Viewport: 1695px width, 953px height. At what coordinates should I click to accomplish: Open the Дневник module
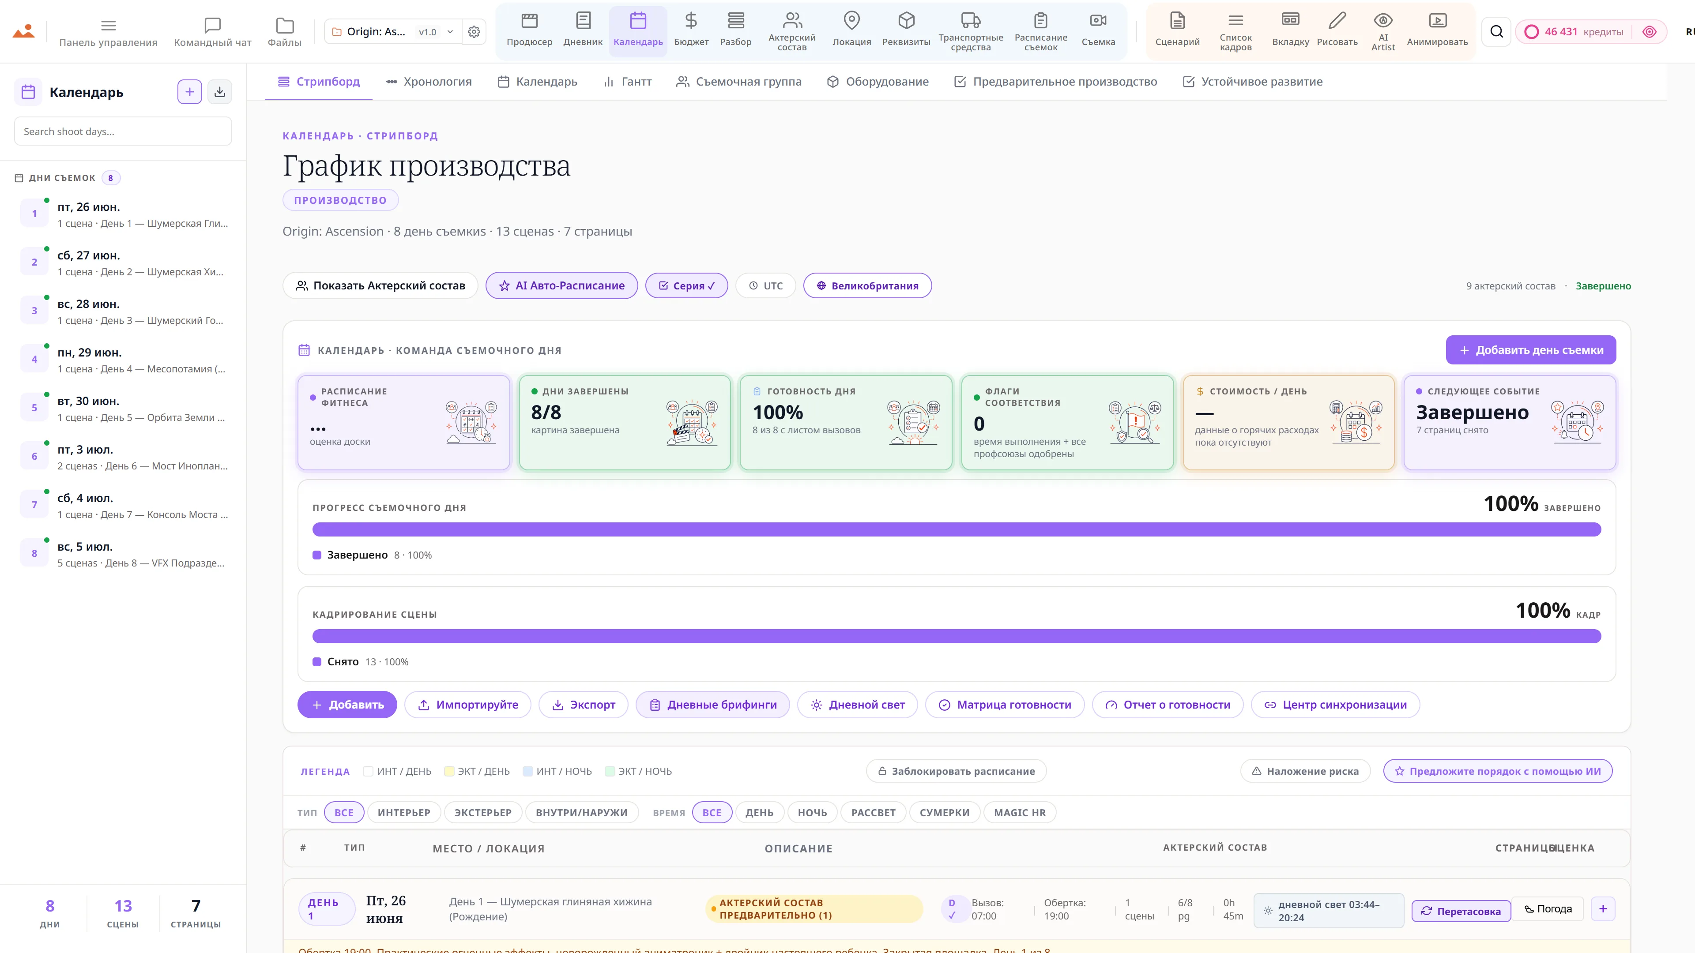click(x=582, y=31)
